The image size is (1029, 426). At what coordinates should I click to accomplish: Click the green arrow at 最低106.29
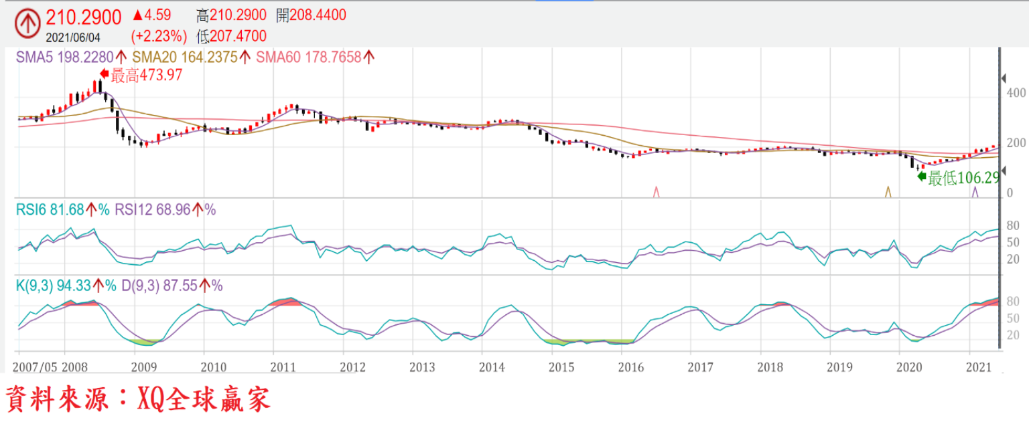point(920,177)
